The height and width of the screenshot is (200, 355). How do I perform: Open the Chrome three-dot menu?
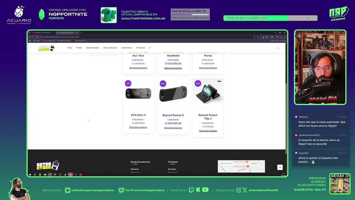tap(284, 37)
